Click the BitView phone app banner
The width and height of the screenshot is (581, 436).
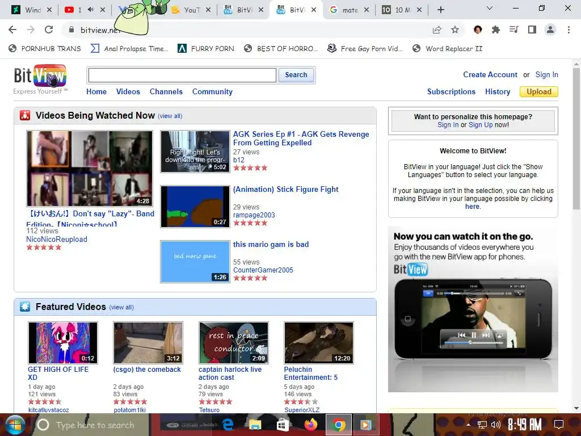(x=473, y=309)
